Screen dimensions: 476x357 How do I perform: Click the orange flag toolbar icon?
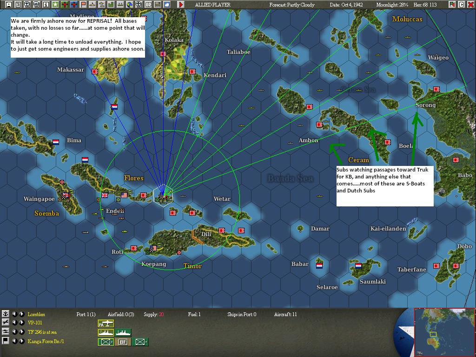83,4
